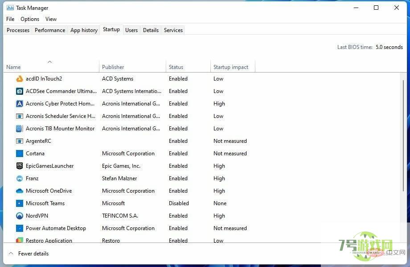Switch to the Users tab
Image resolution: width=410 pixels, height=267 pixels.
pyautogui.click(x=131, y=30)
